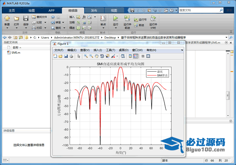Open the Print (打印) dropdown in ribbon

point(39,28)
